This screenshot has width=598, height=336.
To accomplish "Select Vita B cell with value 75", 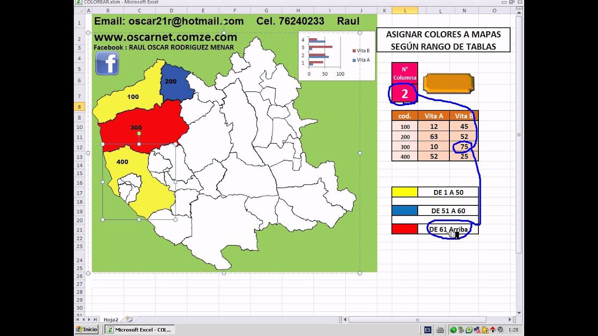I will pyautogui.click(x=464, y=147).
